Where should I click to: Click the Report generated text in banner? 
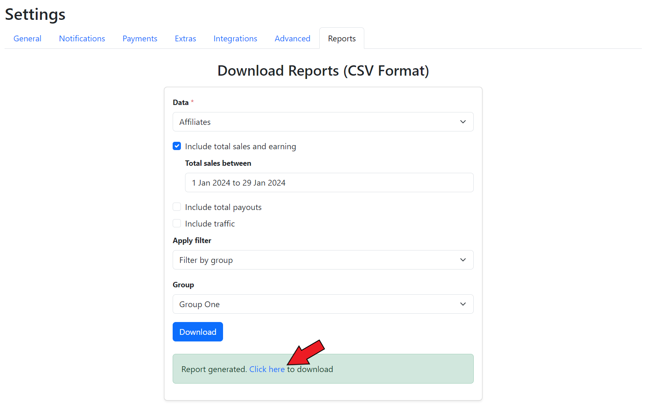click(214, 369)
